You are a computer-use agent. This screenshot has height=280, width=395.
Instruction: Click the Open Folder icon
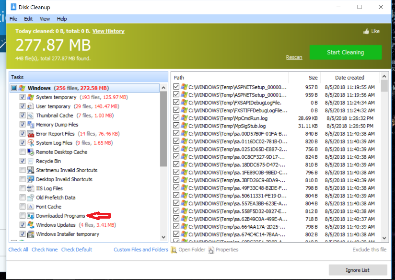[x=174, y=250]
